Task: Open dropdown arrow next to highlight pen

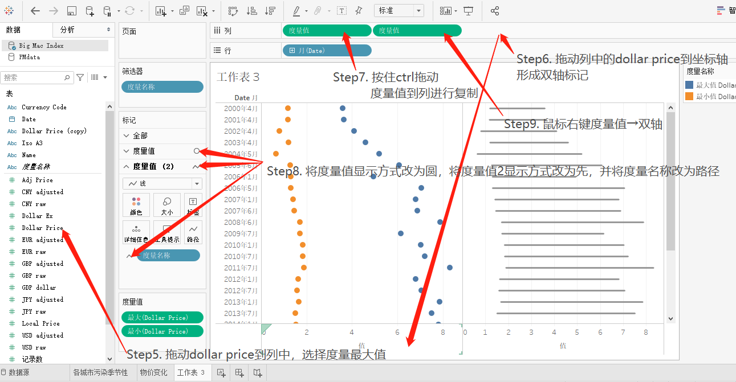Action: 306,11
